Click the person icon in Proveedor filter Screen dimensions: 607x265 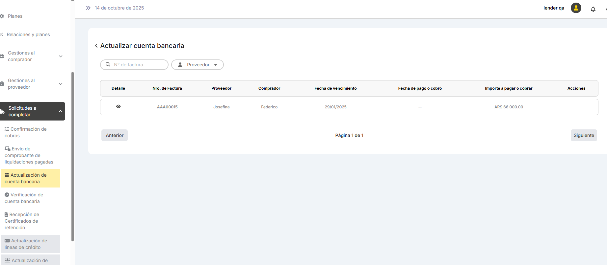pos(180,65)
